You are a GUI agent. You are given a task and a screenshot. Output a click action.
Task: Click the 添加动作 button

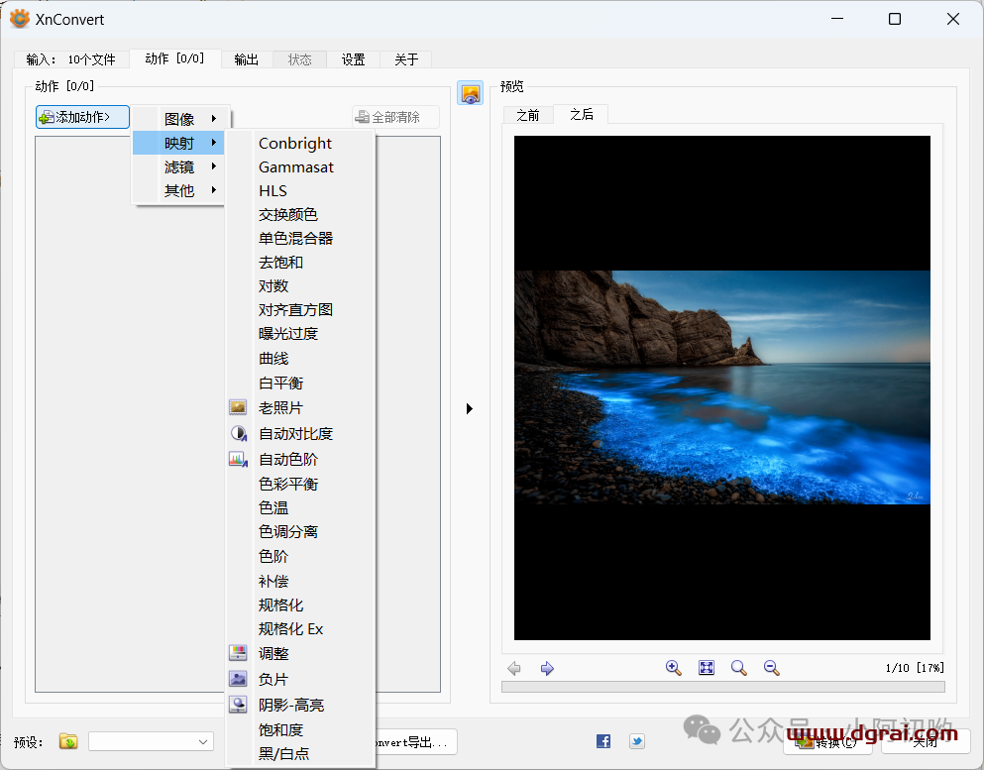click(82, 117)
